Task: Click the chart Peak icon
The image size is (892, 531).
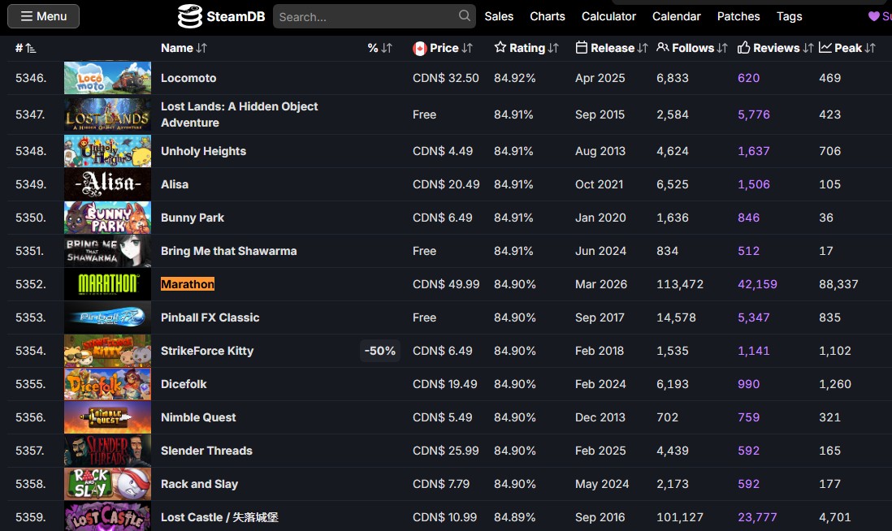Action: [x=825, y=48]
